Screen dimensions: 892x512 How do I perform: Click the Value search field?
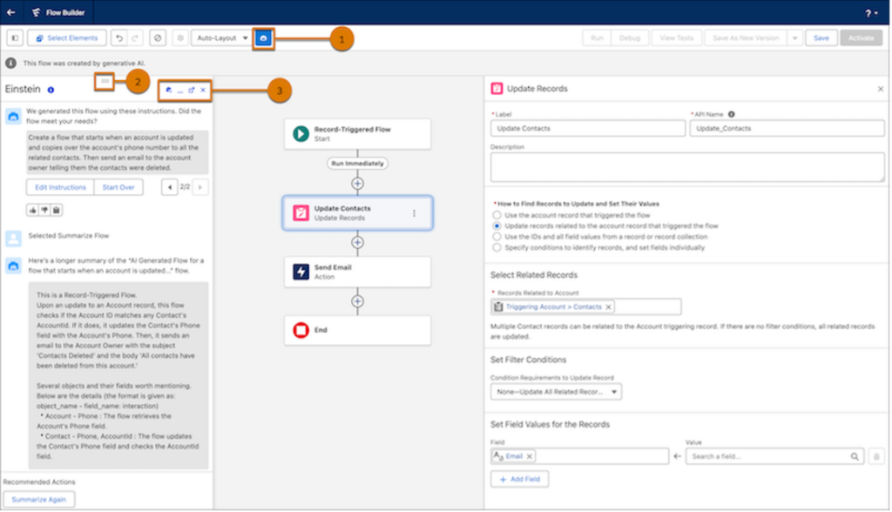(x=774, y=456)
